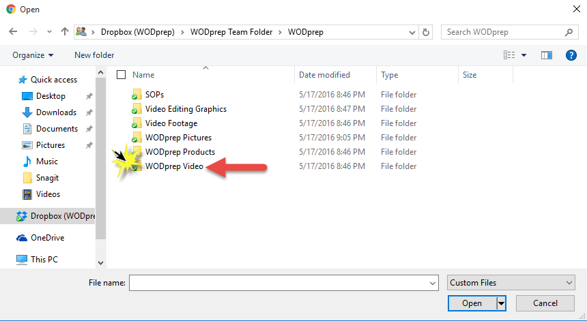Open Videos in the navigation pane
Screen dimensions: 587x321
[48, 194]
